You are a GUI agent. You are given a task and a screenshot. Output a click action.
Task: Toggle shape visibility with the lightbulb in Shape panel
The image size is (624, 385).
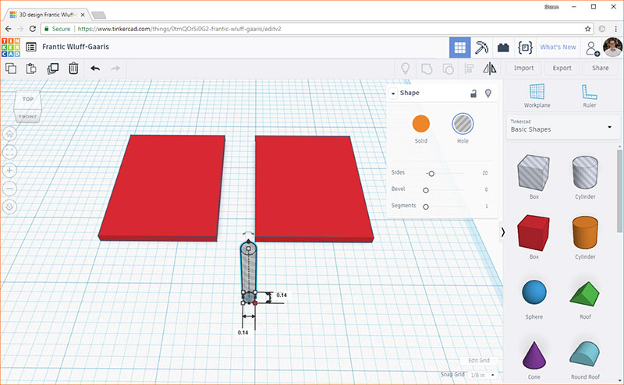488,94
